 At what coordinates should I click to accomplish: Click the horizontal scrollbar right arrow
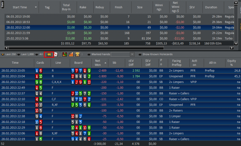click(232, 48)
